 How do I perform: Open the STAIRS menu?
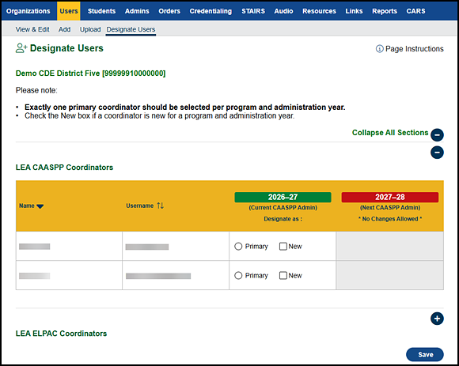253,11
